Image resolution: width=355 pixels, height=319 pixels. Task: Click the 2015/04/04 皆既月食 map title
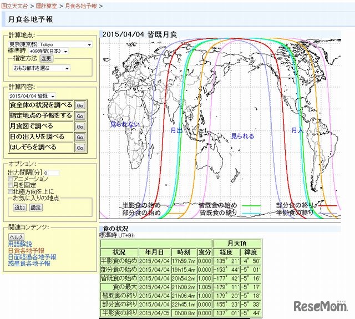point(139,34)
